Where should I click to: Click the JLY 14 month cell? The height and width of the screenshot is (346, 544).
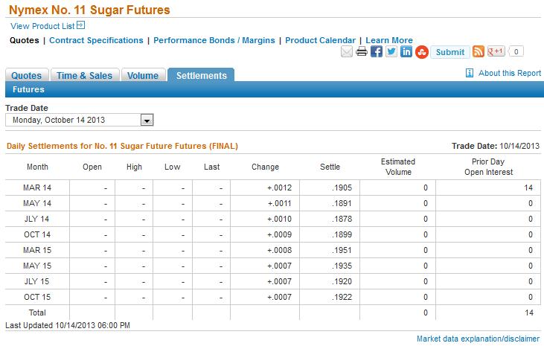coord(36,219)
